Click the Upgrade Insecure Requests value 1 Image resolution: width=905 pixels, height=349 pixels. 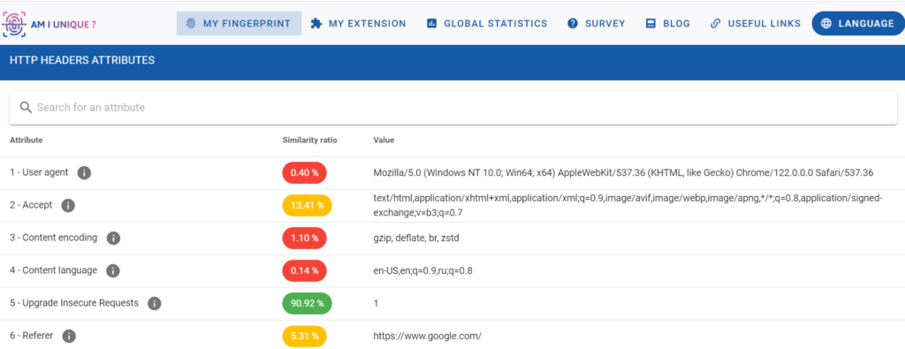pyautogui.click(x=376, y=303)
